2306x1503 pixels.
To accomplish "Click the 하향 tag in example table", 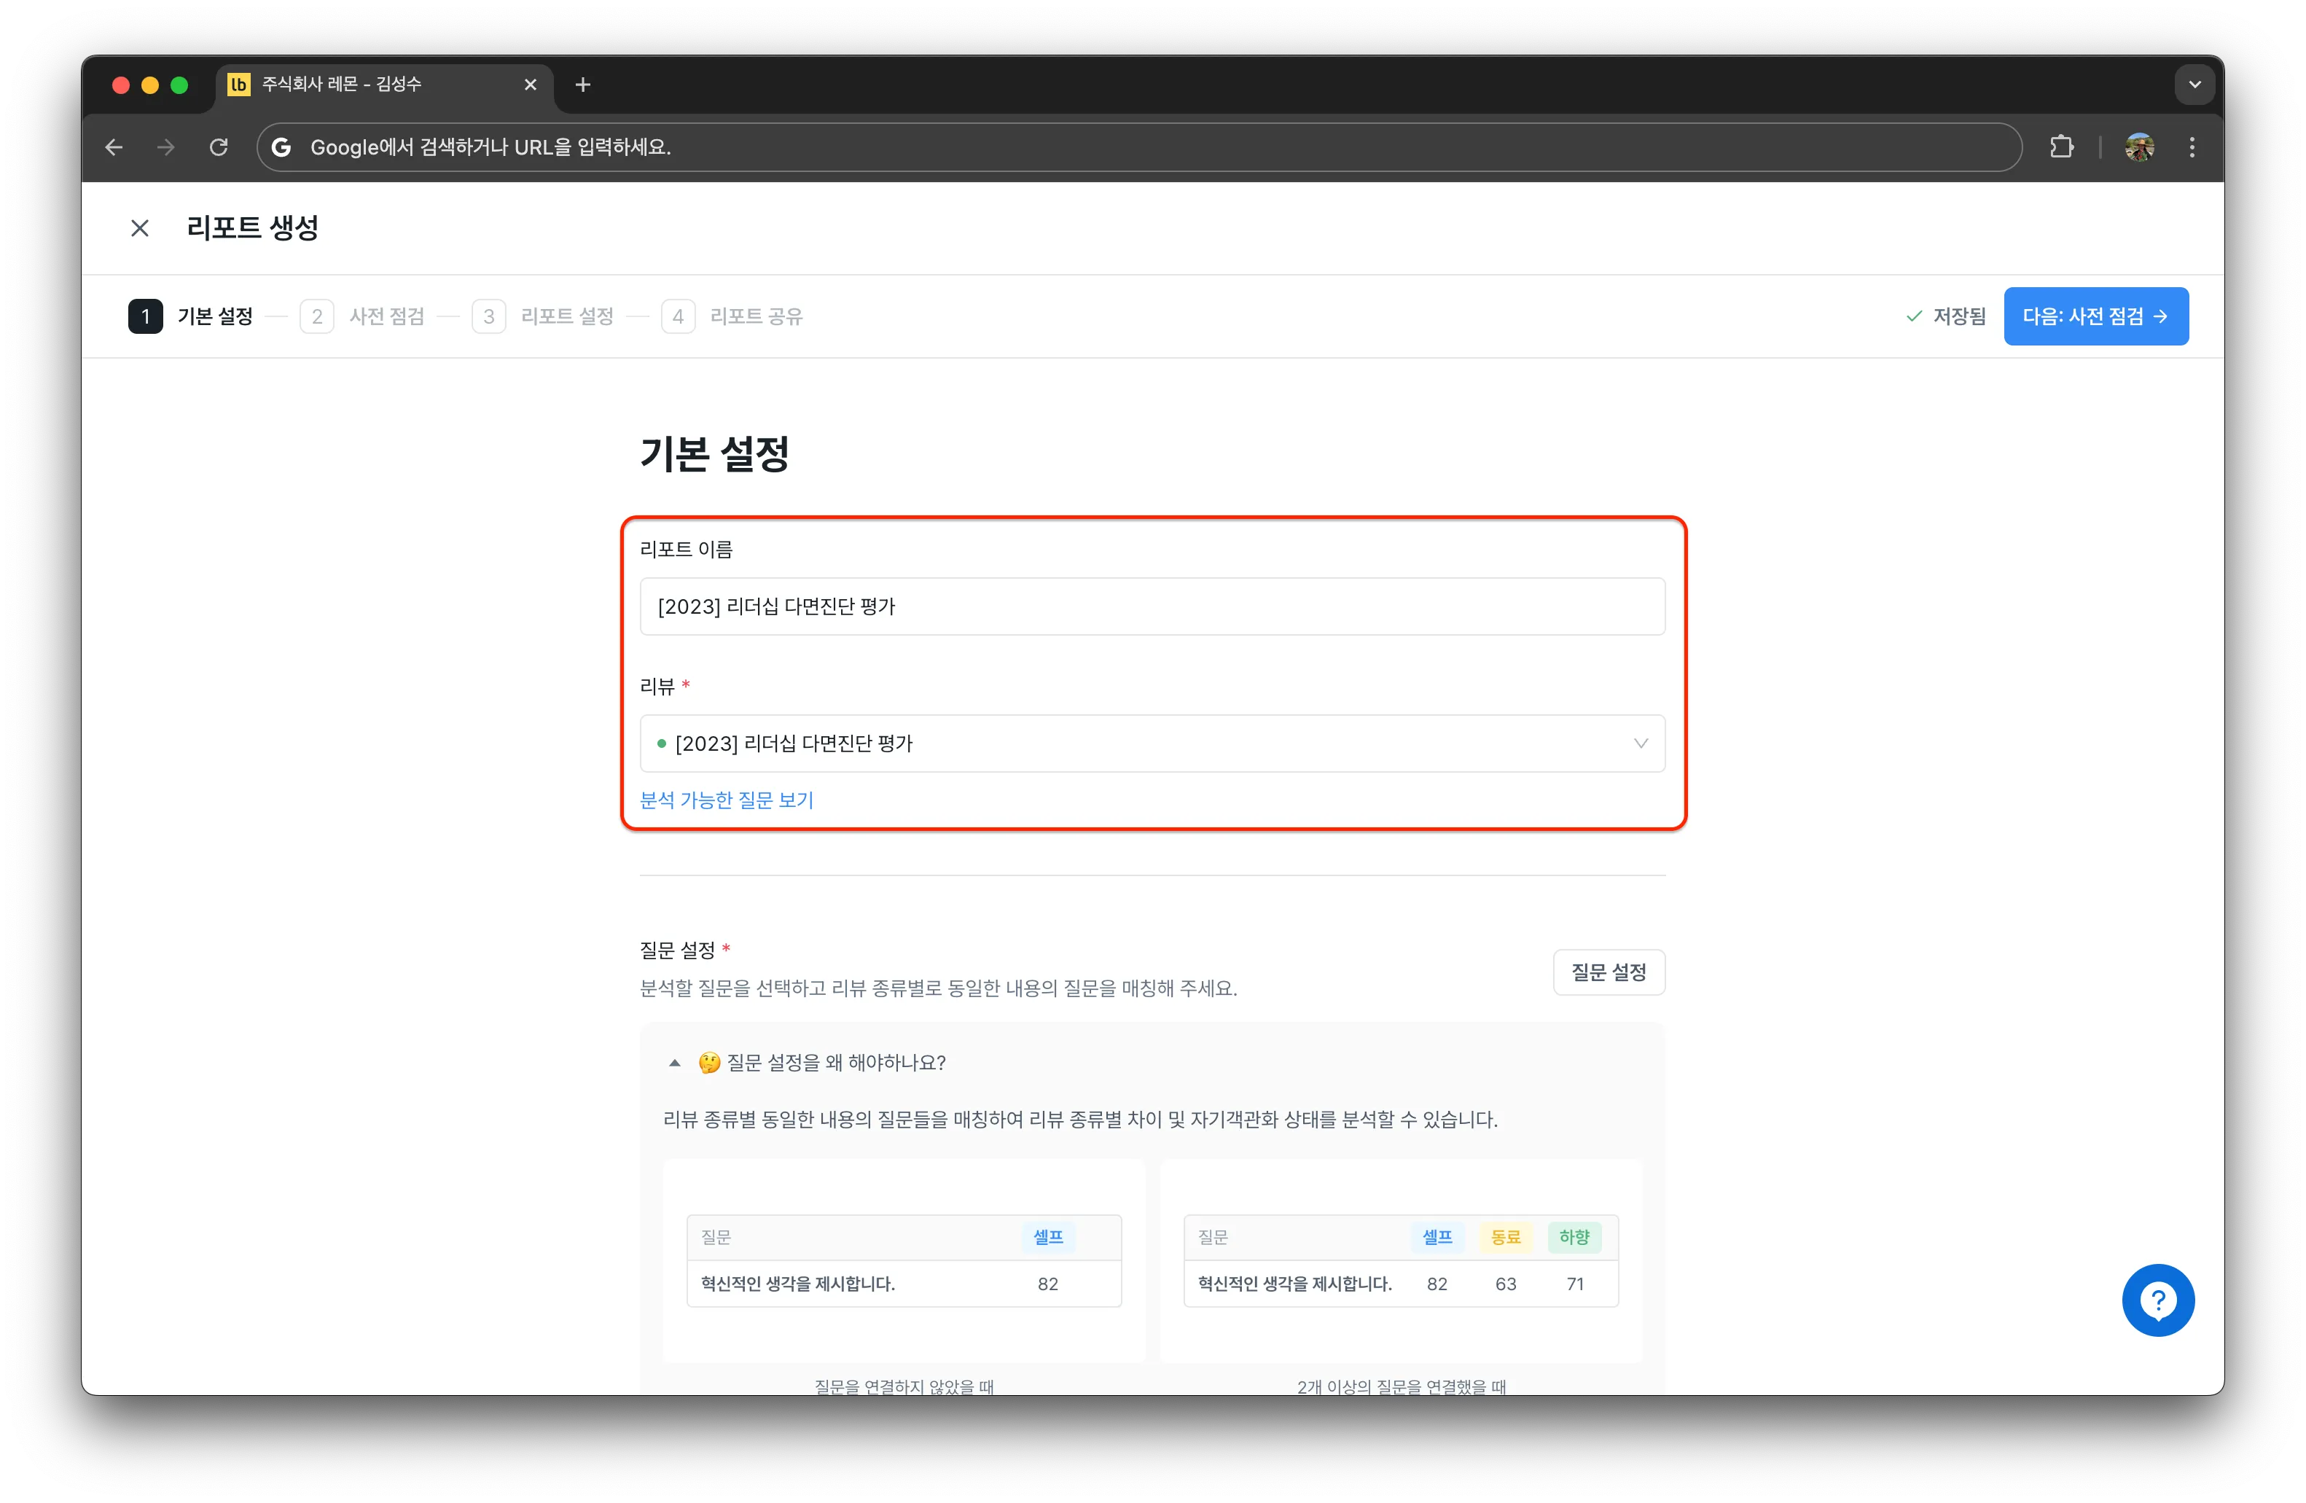I will pyautogui.click(x=1574, y=1238).
